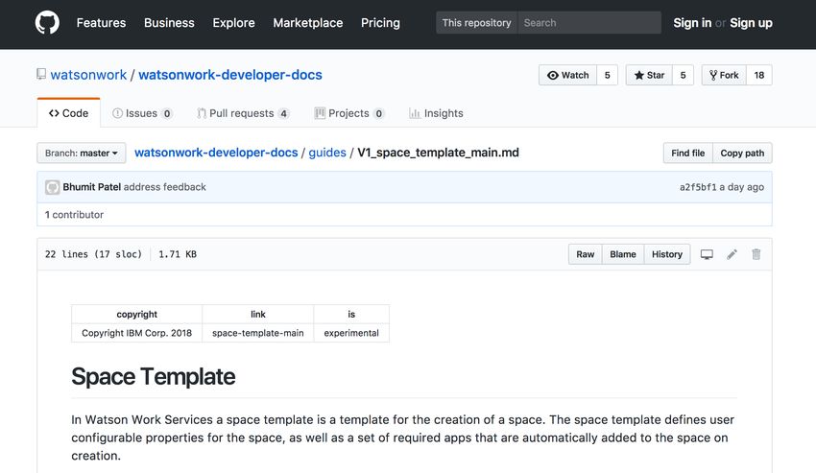View the stargazers count 5
Image resolution: width=816 pixels, height=473 pixels.
pos(684,75)
